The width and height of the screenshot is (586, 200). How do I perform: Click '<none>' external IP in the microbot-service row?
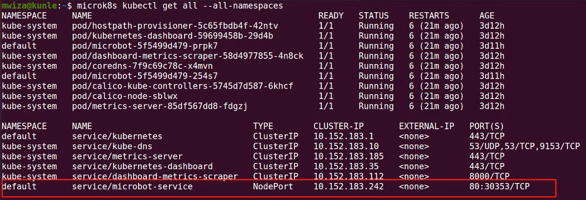414,187
